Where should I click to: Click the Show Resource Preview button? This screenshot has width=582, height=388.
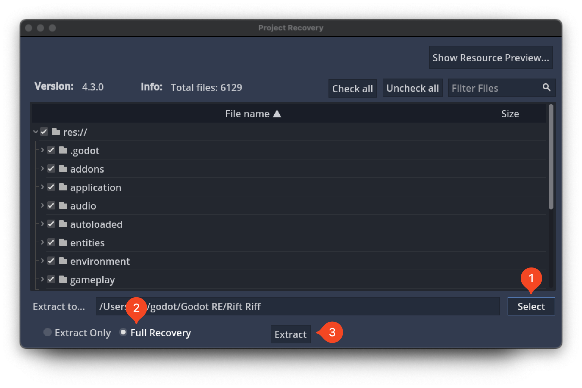pyautogui.click(x=491, y=57)
